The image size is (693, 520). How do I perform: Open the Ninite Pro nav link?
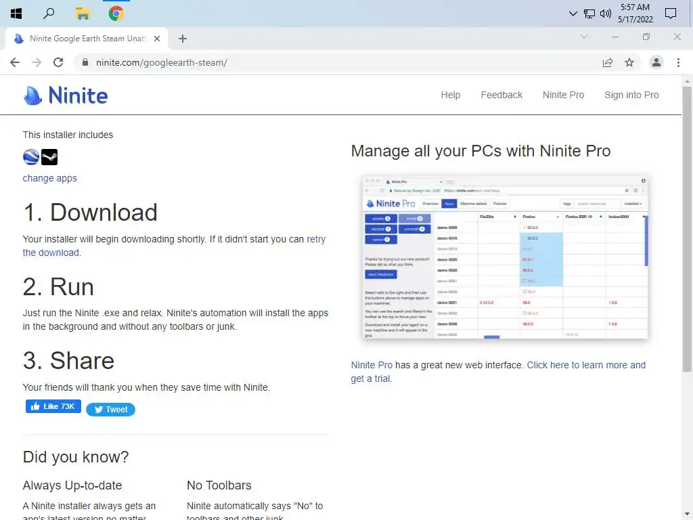pyautogui.click(x=564, y=95)
